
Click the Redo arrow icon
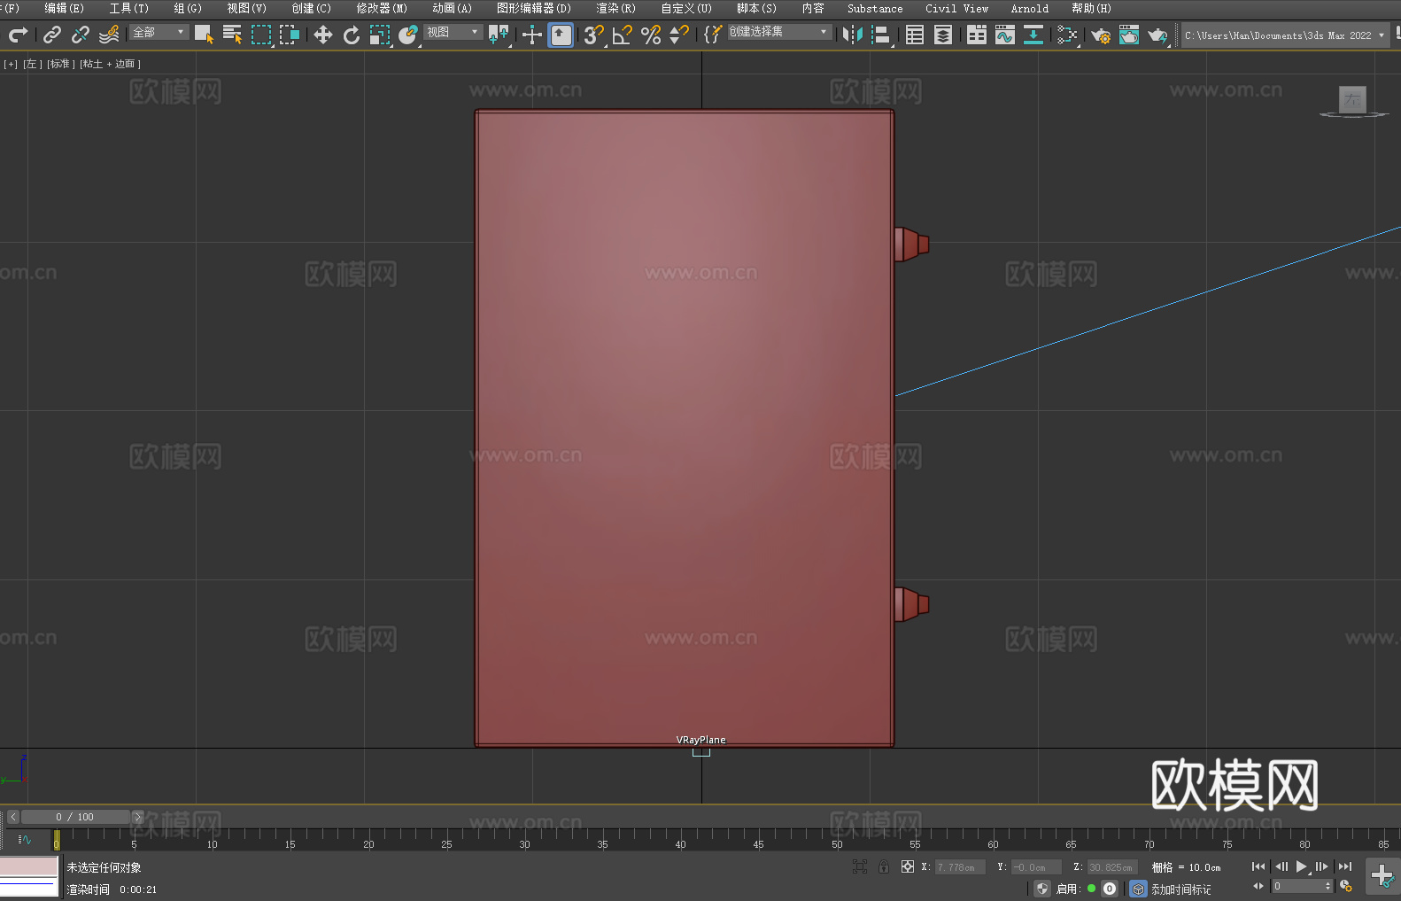(18, 35)
